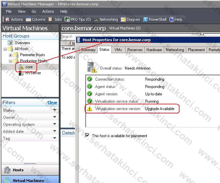
Task: Switch to the VMs tab
Action: [118, 50]
